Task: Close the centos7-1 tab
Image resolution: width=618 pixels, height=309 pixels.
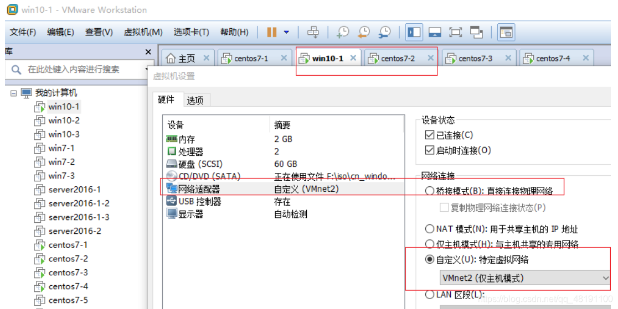Action: (x=284, y=58)
